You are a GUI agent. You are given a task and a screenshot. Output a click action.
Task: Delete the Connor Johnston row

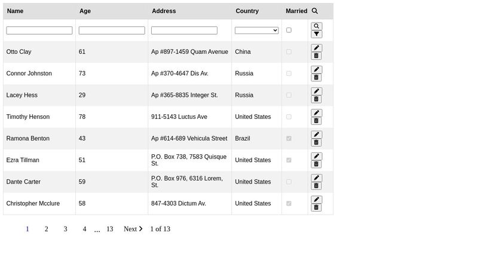coord(317,78)
